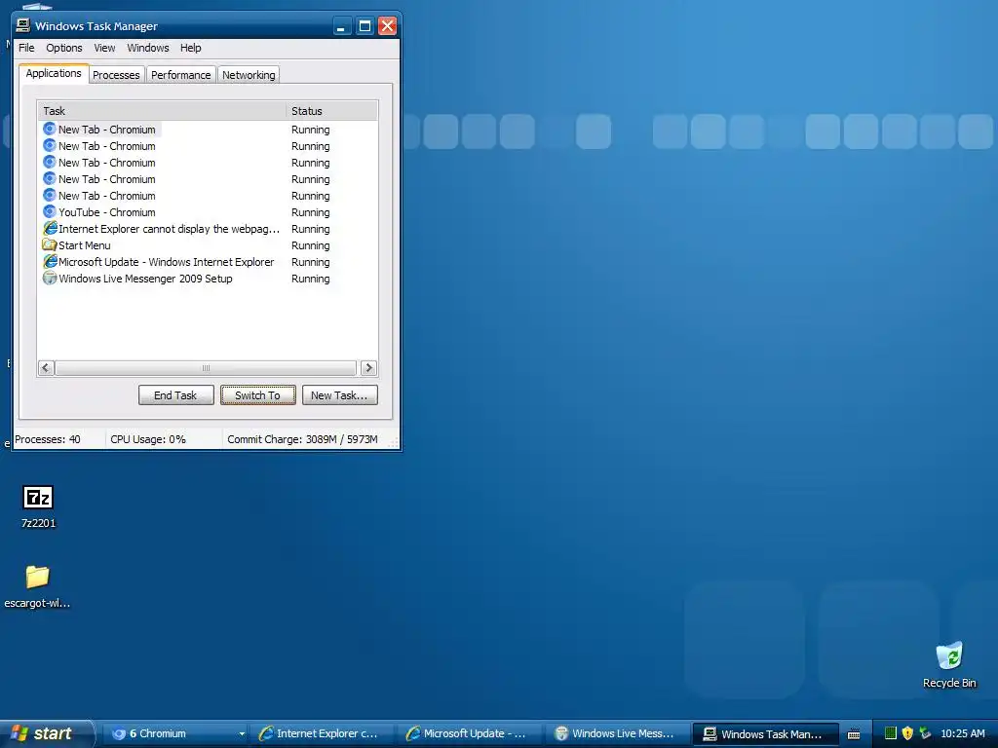998x748 pixels.
Task: Switch to Internet Explorer c... taskbar button
Action: 320,733
